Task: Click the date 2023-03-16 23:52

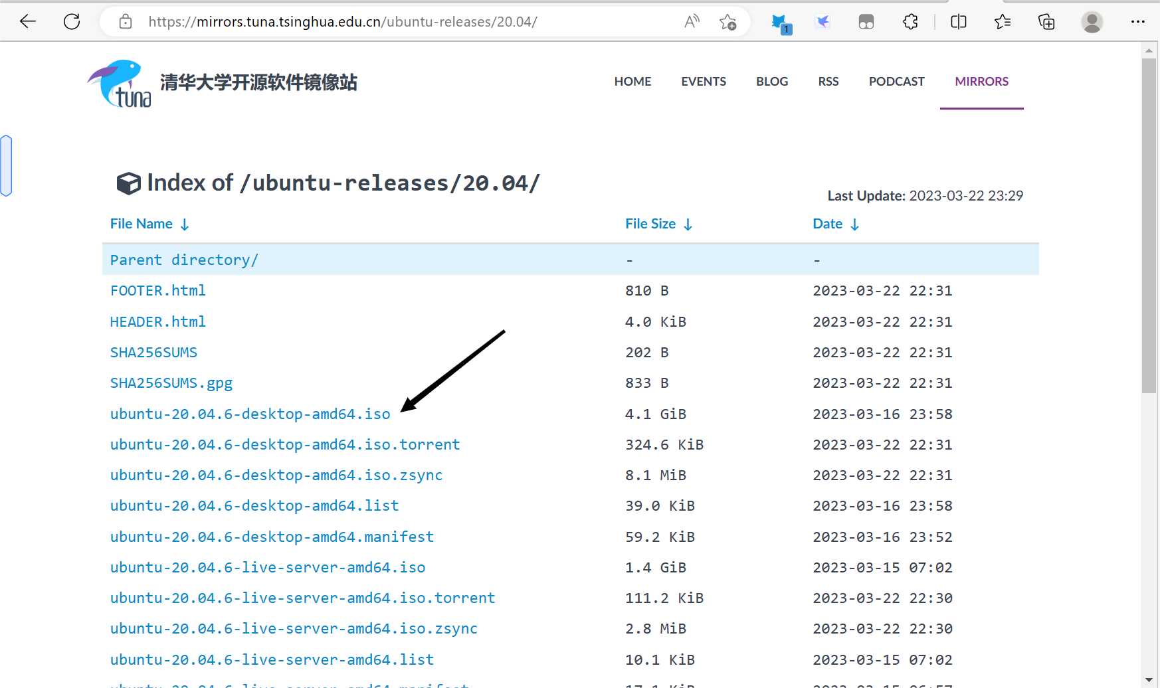Action: coord(882,537)
